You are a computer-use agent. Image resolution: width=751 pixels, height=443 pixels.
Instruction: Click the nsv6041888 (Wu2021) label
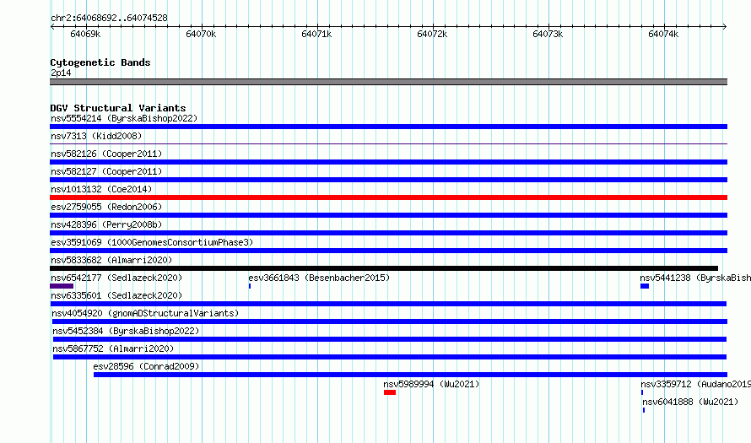click(x=690, y=402)
